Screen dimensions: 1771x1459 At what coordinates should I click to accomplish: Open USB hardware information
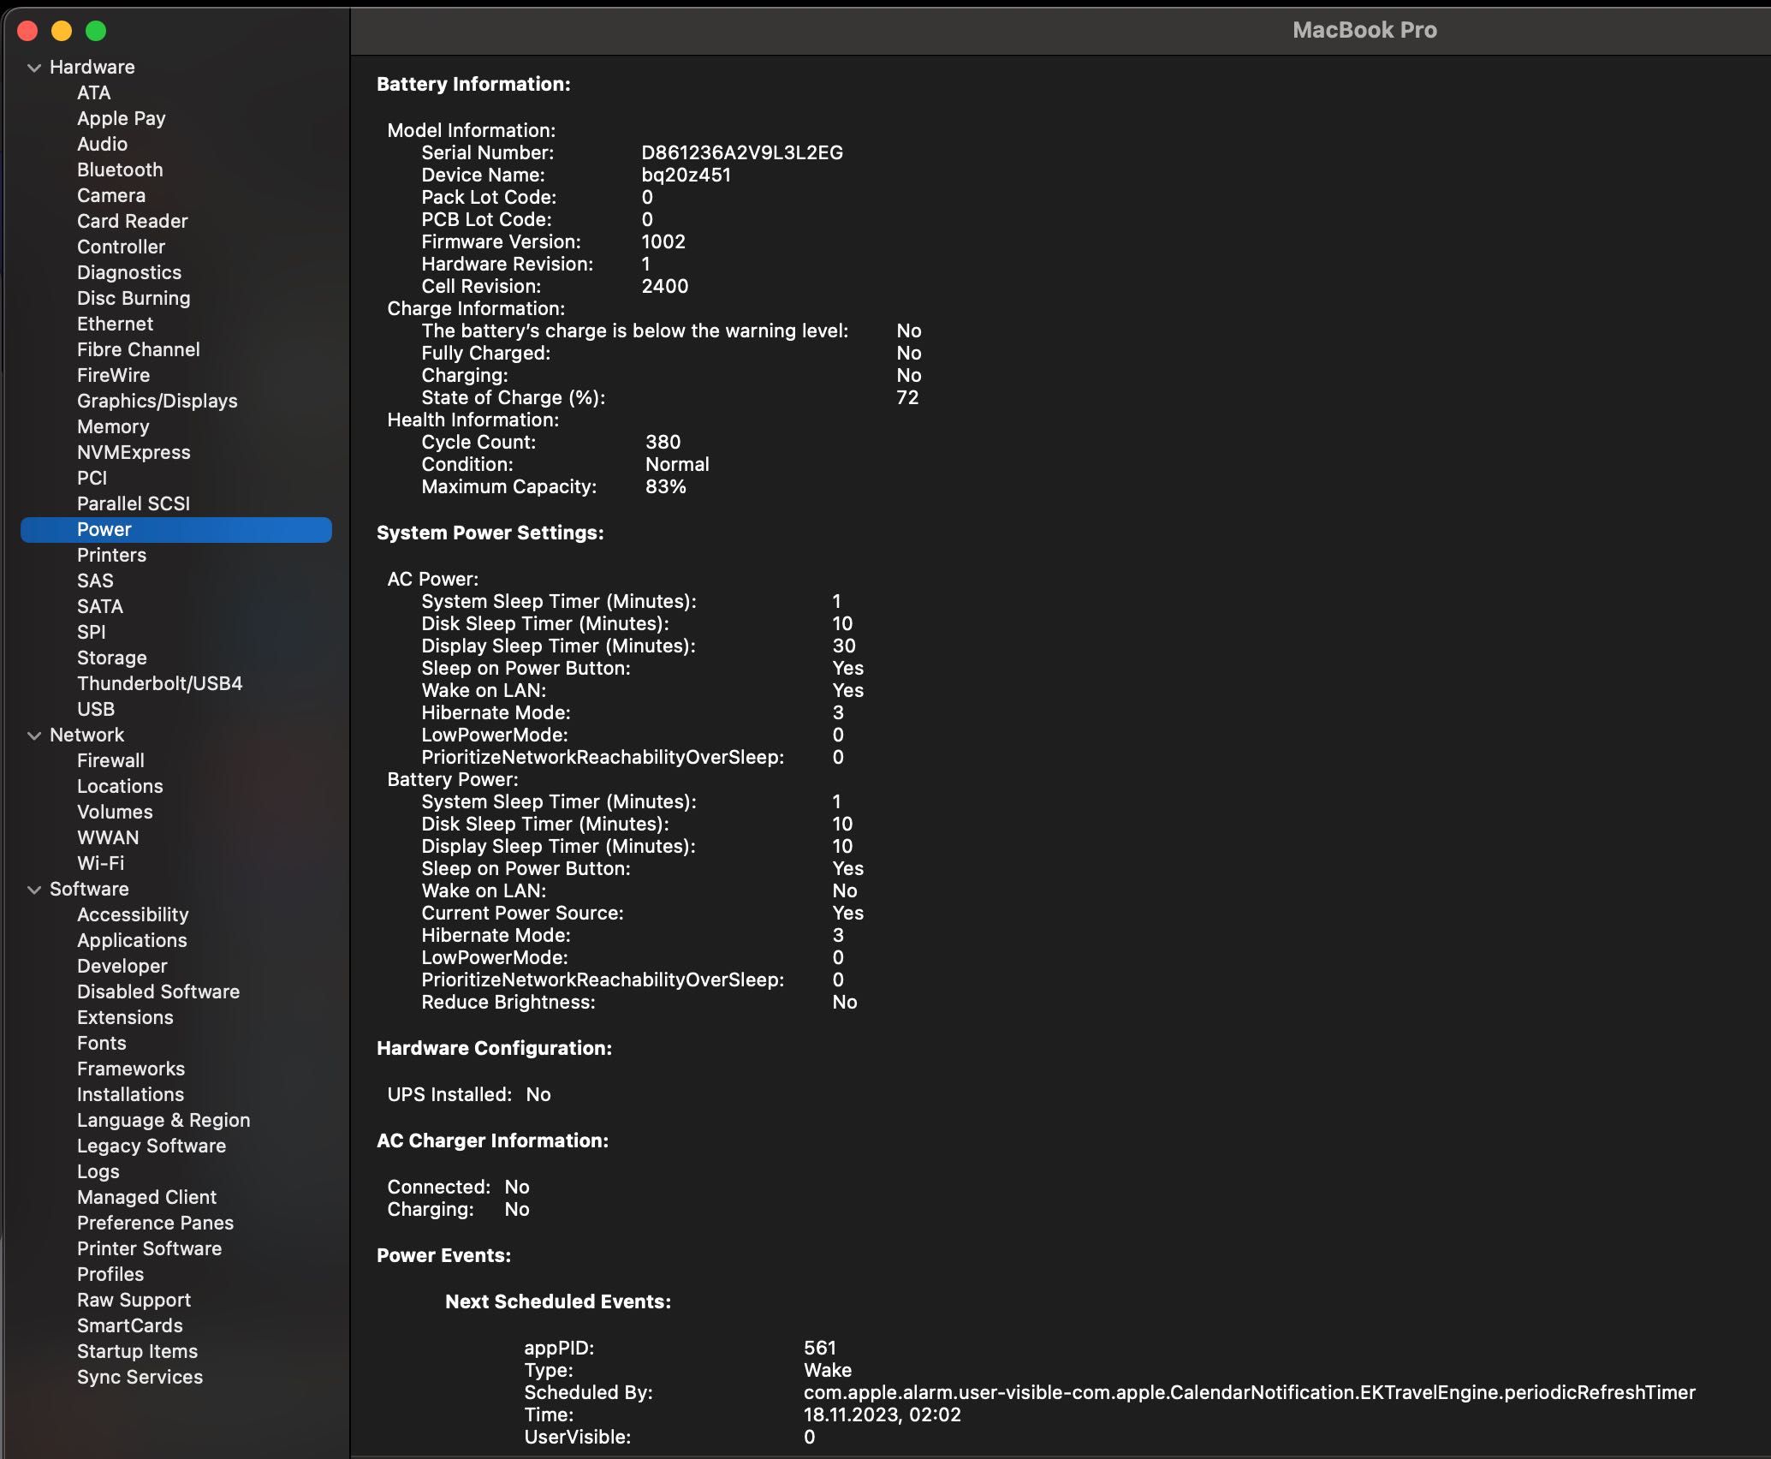coord(96,709)
